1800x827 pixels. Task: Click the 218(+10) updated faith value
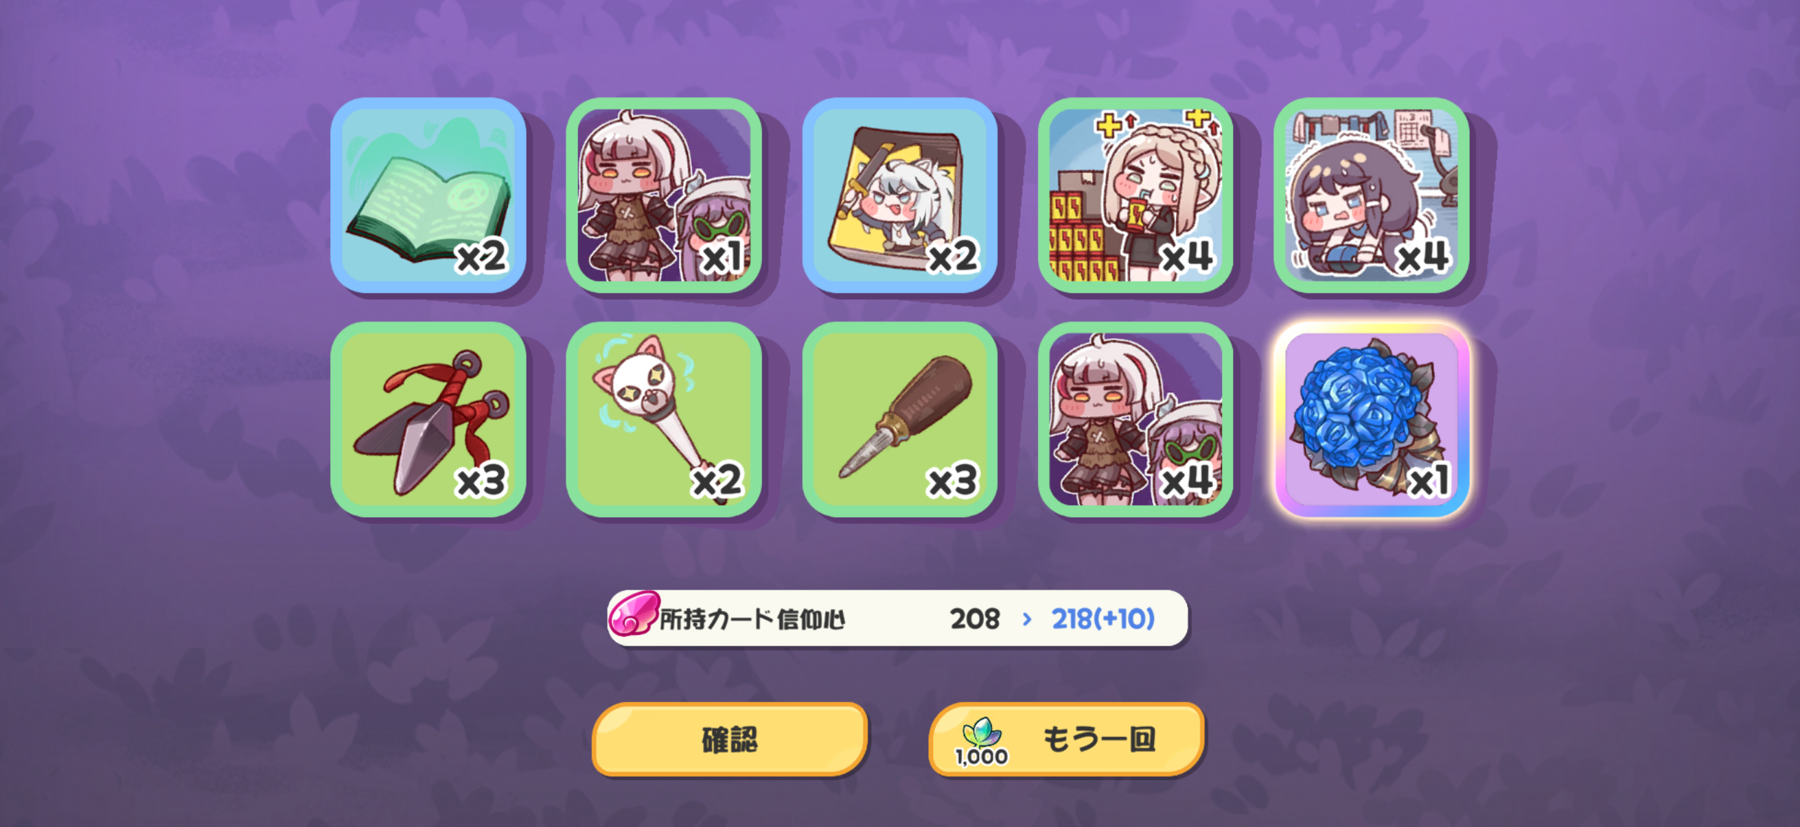click(1103, 619)
